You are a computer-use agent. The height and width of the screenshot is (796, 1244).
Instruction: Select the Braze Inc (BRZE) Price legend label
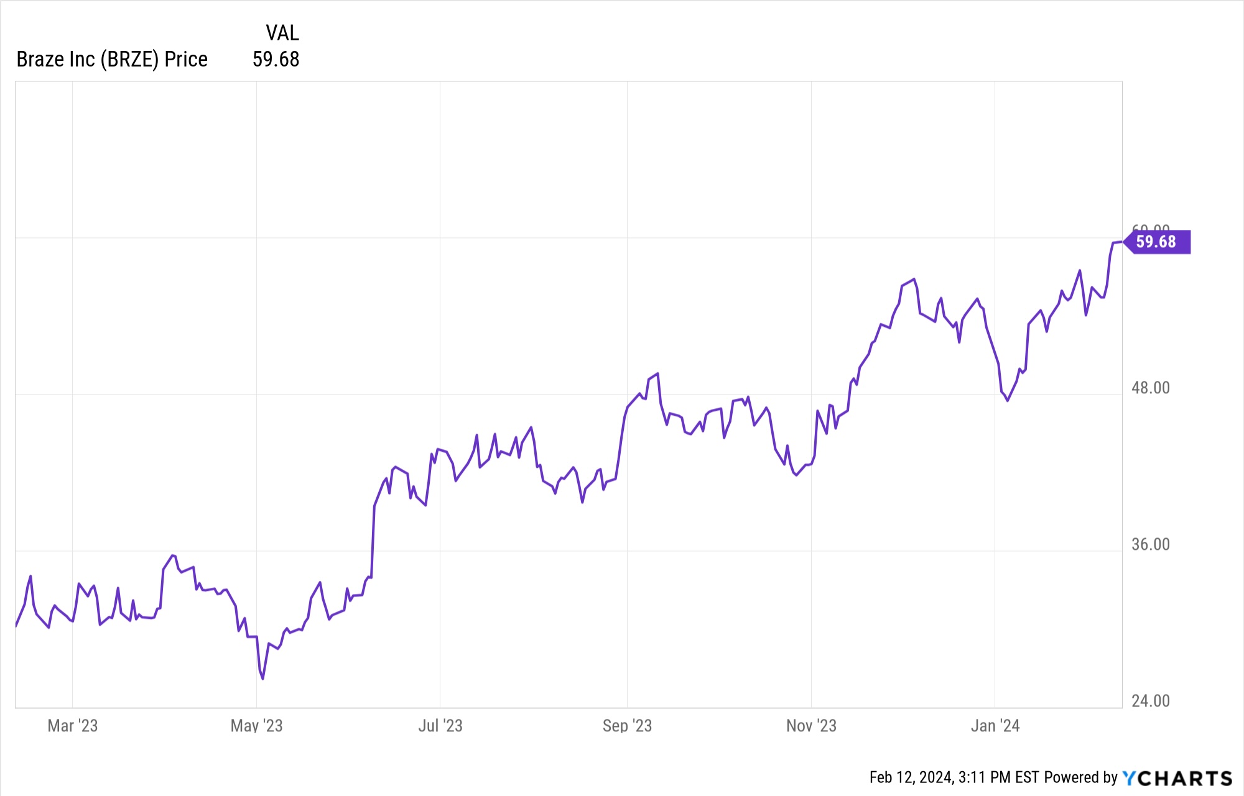[x=112, y=60]
